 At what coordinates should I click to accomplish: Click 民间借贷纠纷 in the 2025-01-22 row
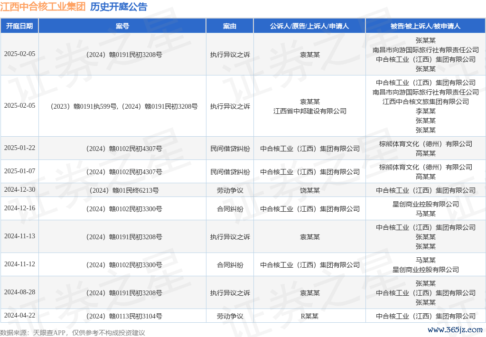(x=230, y=149)
